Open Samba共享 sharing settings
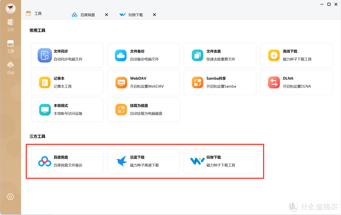341x215 pixels. (x=220, y=82)
